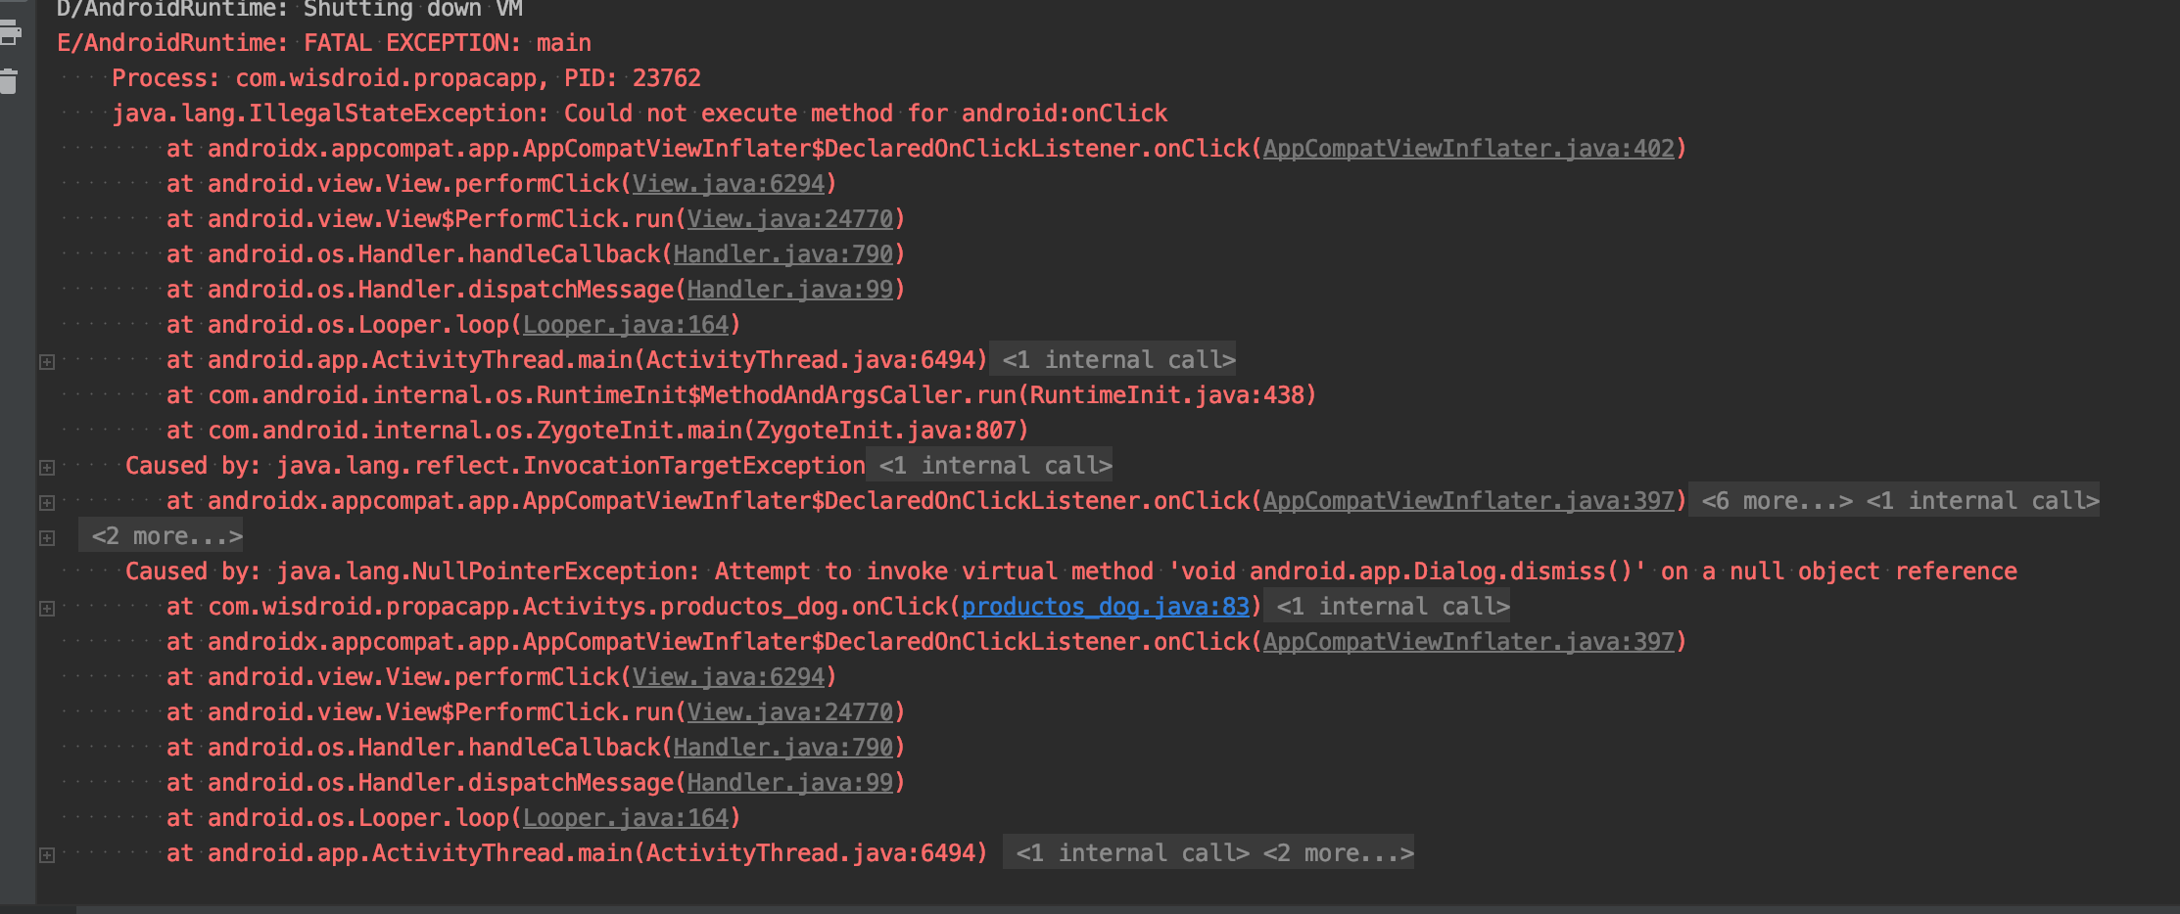Open first View.java:6294 link
This screenshot has height=914, width=2180.
point(729,184)
